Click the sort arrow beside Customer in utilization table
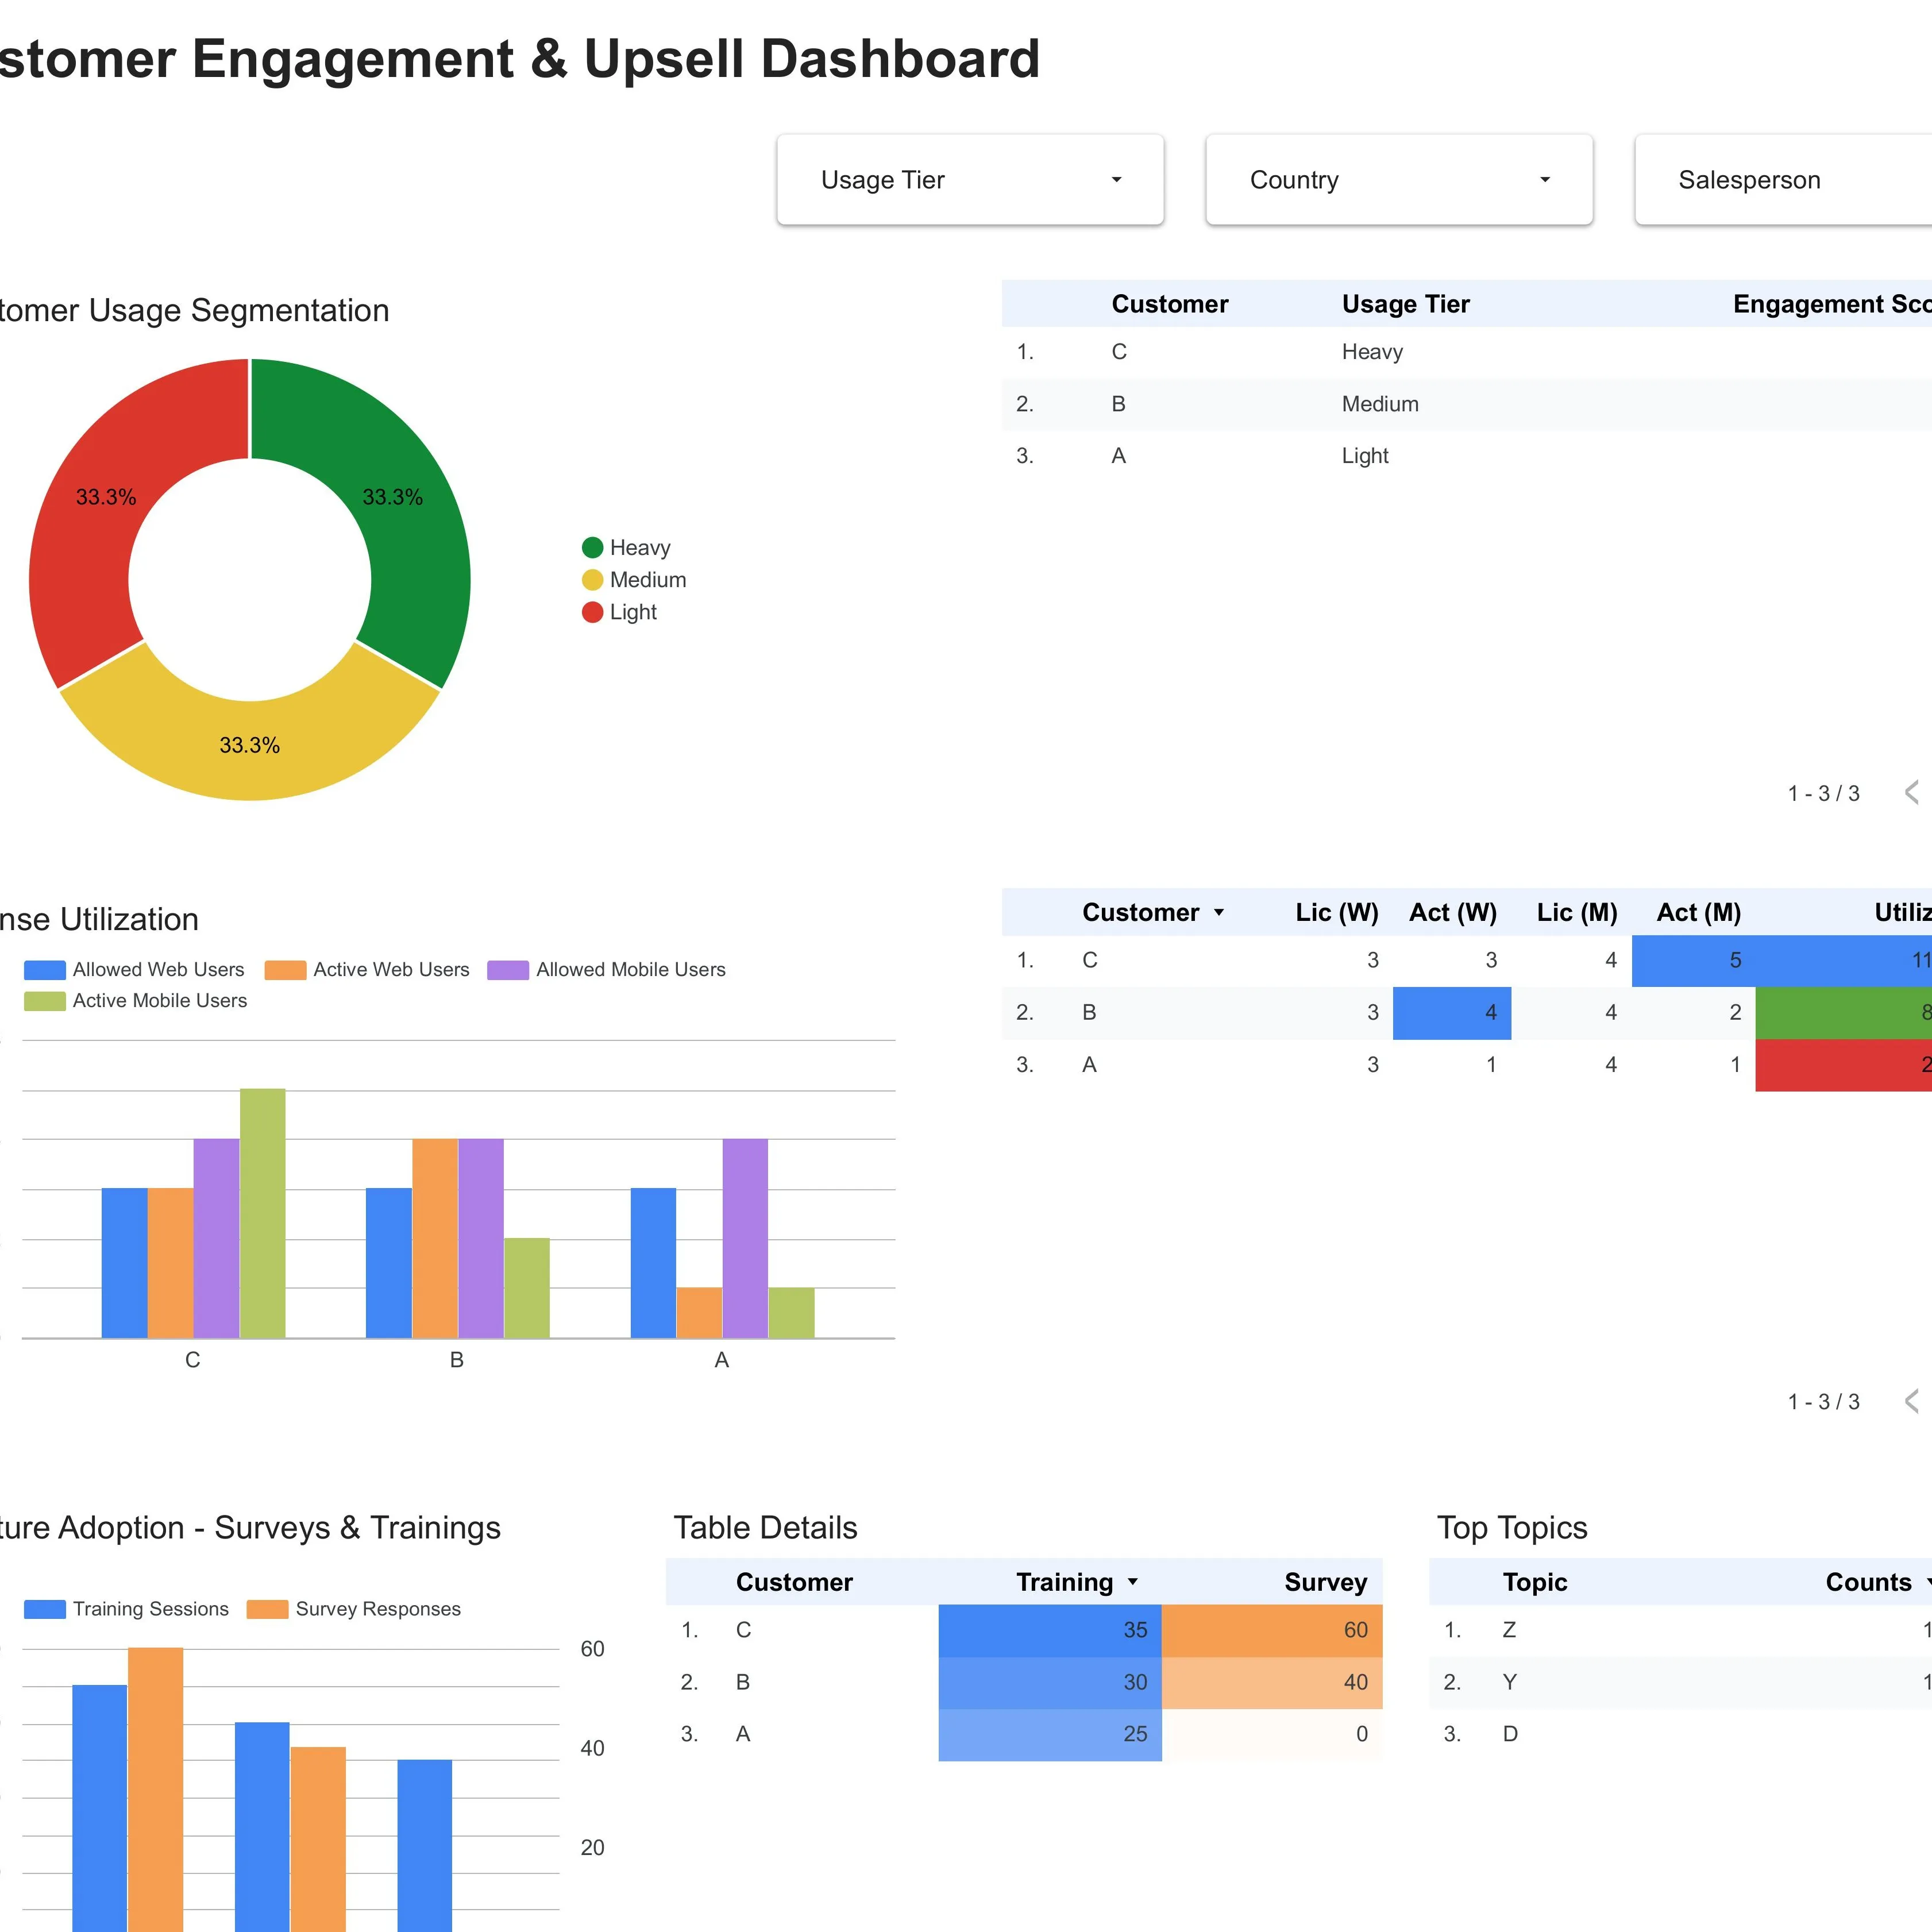1932x1932 pixels. (x=1218, y=913)
